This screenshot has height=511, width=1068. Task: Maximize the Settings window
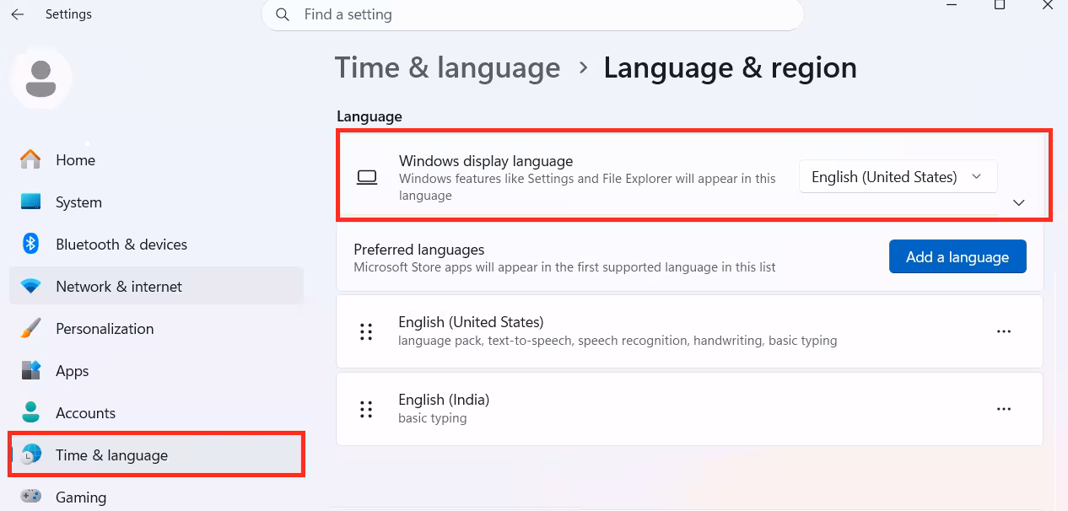pos(1000,4)
